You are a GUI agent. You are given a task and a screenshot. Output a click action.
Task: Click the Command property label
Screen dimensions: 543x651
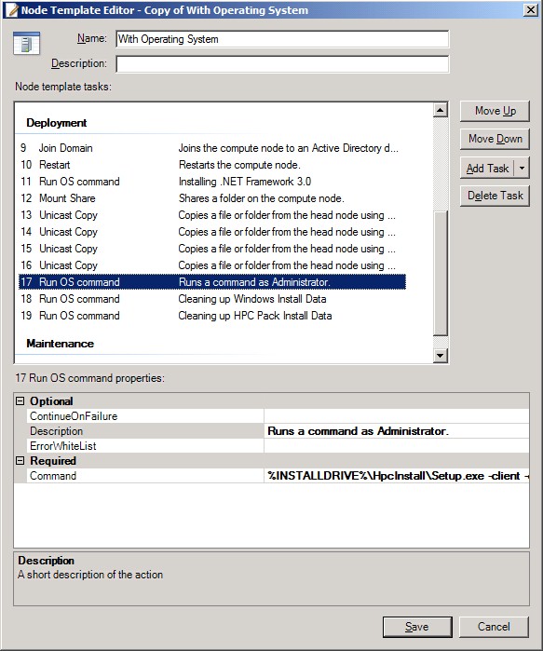[x=53, y=476]
